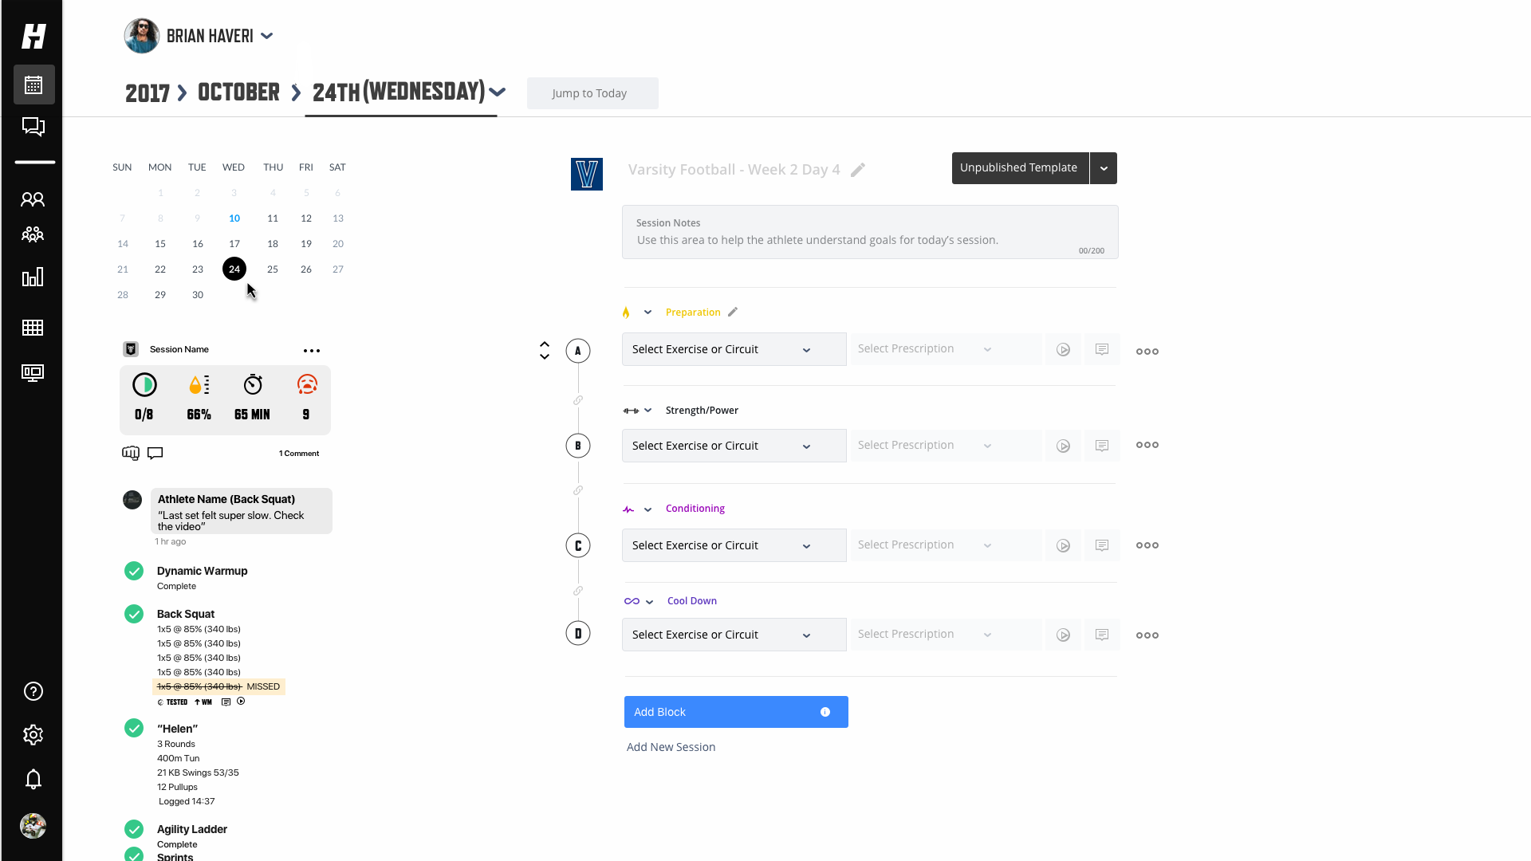Open the notifications bell icon
Viewport: 1531px width, 861px height.
pyautogui.click(x=33, y=779)
